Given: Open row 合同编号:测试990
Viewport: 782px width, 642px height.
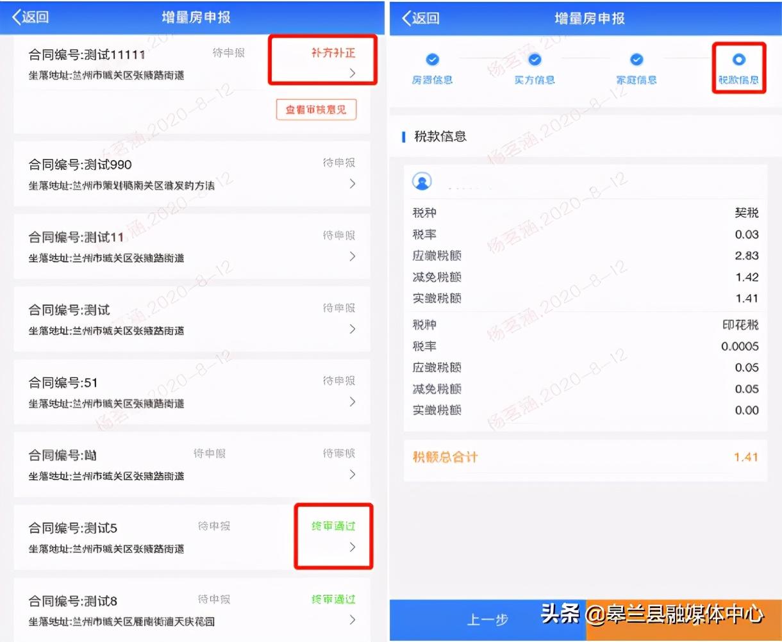Looking at the screenshot, I should [x=192, y=174].
